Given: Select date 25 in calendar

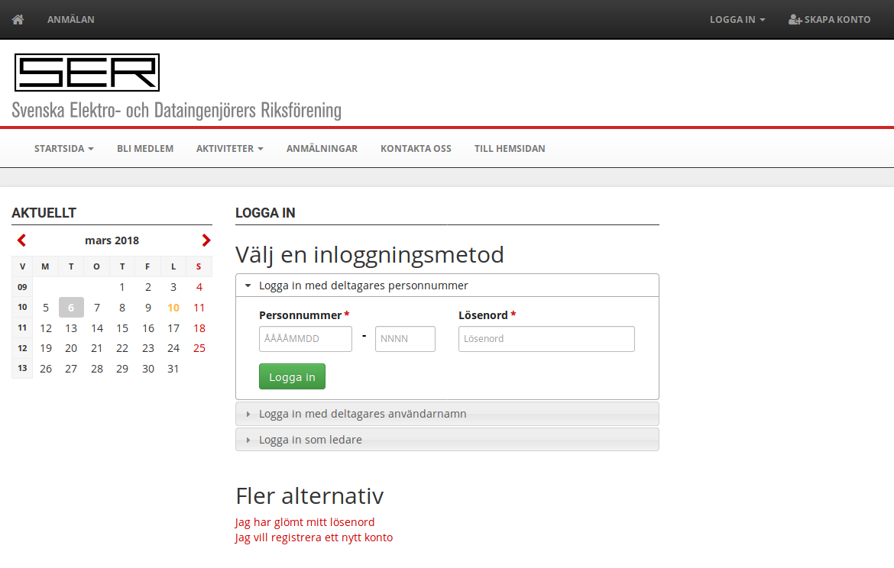Looking at the screenshot, I should 199,348.
